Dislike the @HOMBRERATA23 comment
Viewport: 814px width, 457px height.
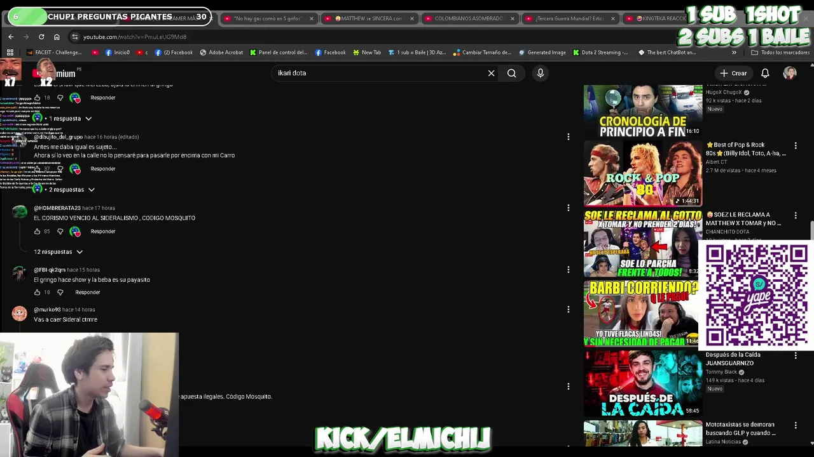[60, 232]
